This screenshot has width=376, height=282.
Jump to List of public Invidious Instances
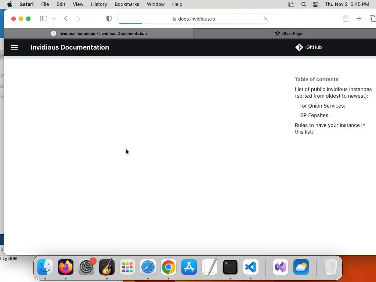point(333,93)
